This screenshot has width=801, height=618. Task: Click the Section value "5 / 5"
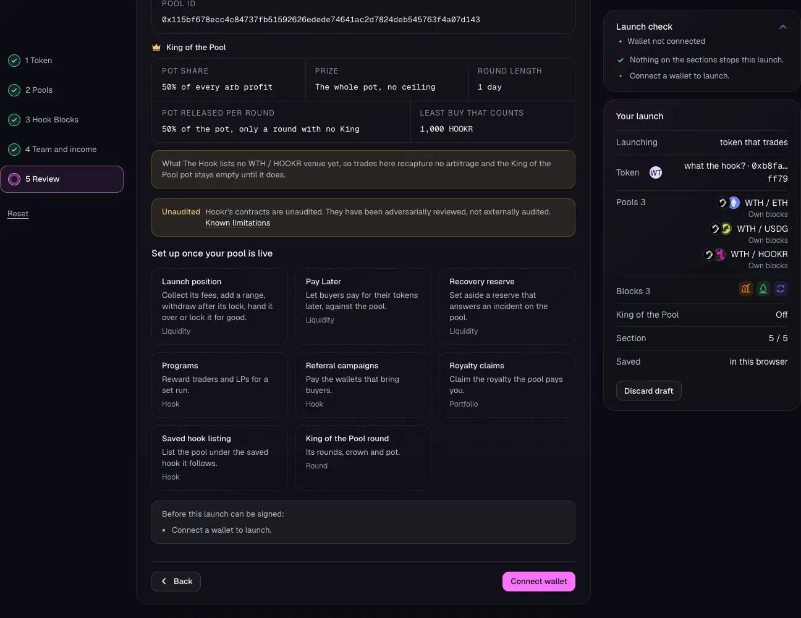(x=778, y=338)
